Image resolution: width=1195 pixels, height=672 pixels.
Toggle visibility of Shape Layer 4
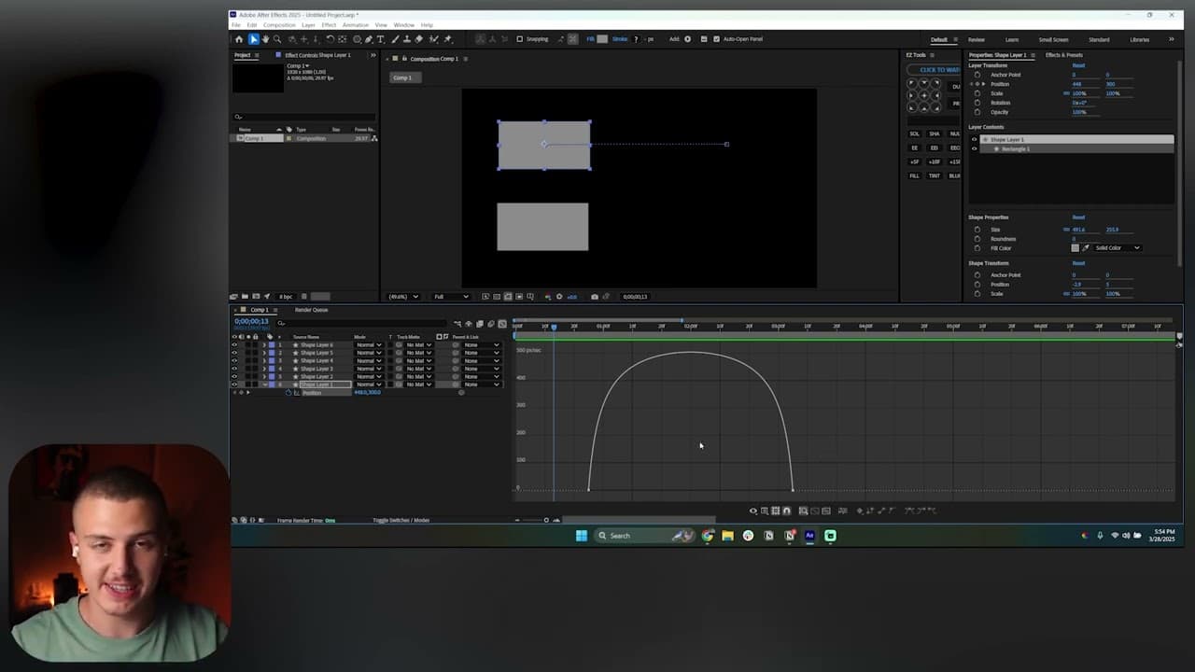[233, 360]
